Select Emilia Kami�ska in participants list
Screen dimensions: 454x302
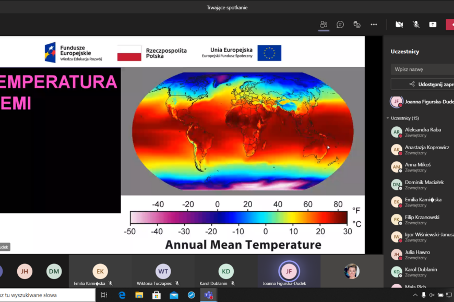[x=422, y=202]
